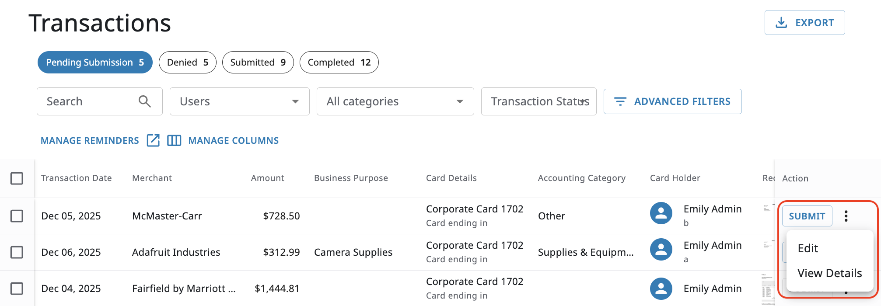Image resolution: width=881 pixels, height=306 pixels.
Task: Select the Adafruit Industries row checkbox
Action: tap(17, 252)
